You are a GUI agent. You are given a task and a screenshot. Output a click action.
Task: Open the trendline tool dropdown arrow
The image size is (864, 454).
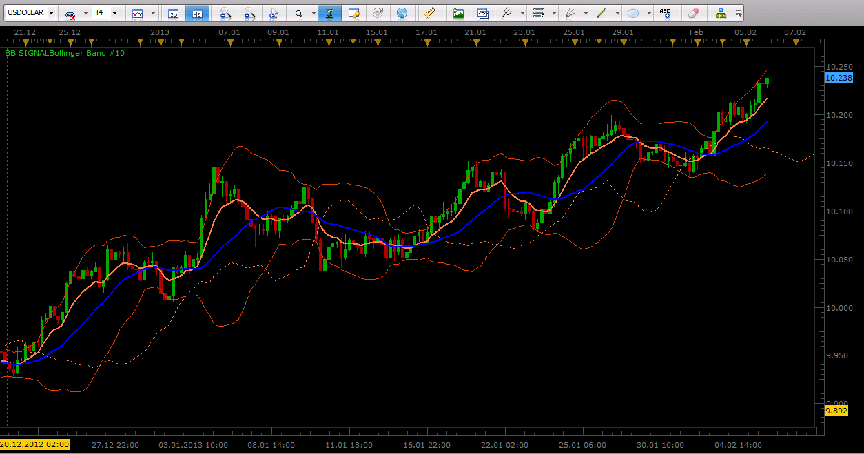(617, 12)
